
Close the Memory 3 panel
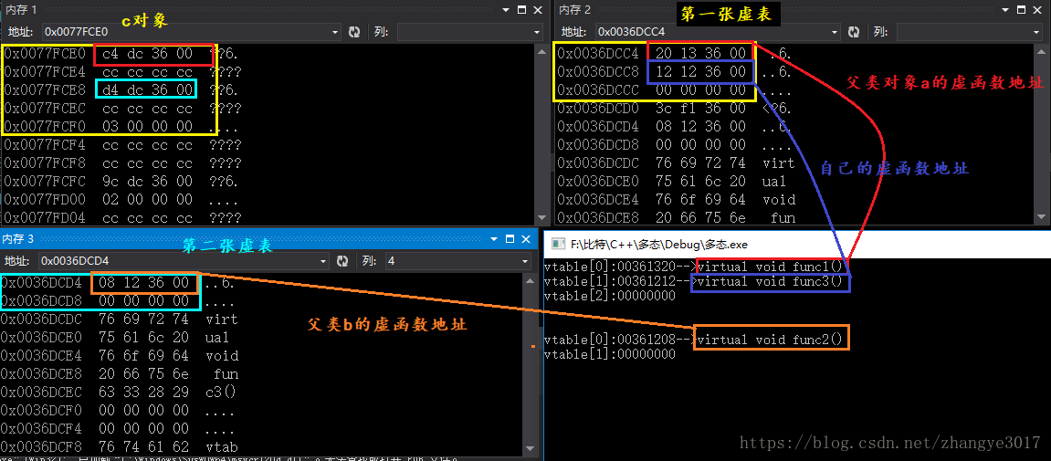[525, 238]
